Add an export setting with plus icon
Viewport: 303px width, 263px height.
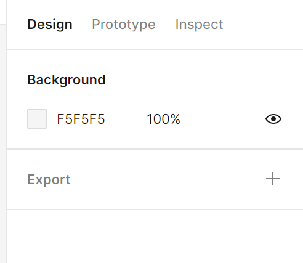273,179
